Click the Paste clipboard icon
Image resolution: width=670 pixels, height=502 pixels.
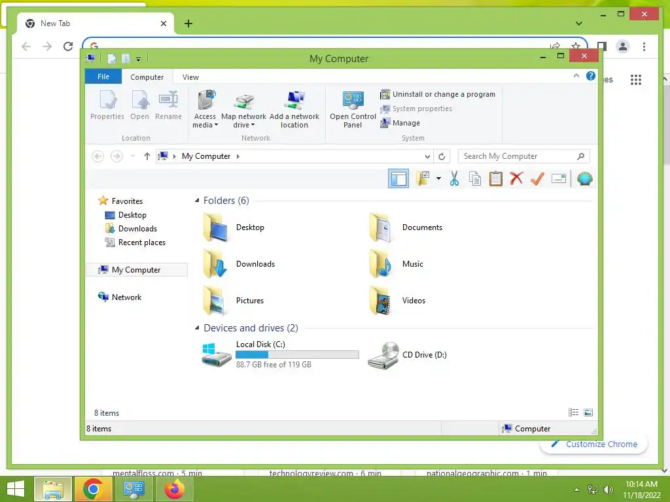click(x=496, y=178)
